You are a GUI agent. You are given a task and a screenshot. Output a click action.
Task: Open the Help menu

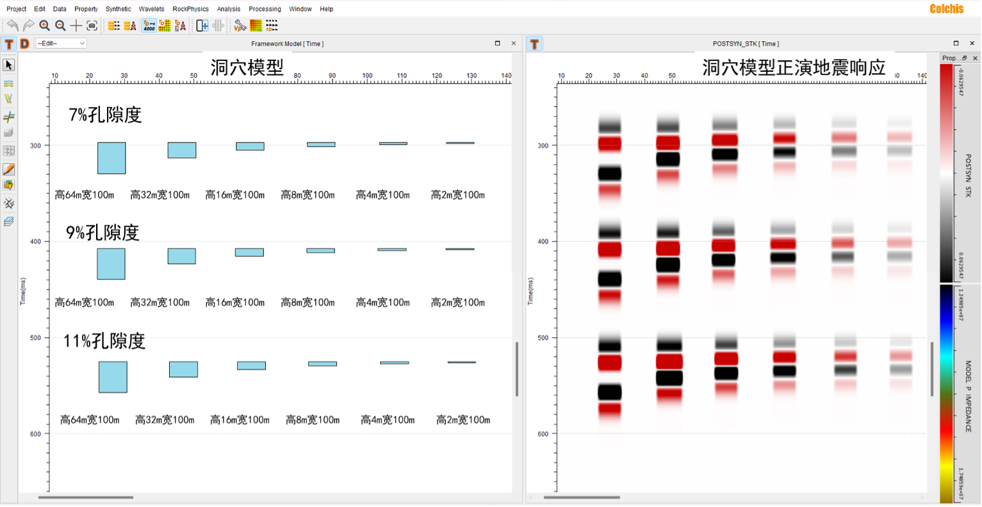[x=327, y=9]
